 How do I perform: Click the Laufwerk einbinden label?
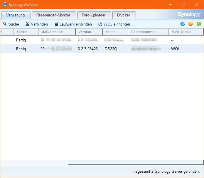click(76, 24)
